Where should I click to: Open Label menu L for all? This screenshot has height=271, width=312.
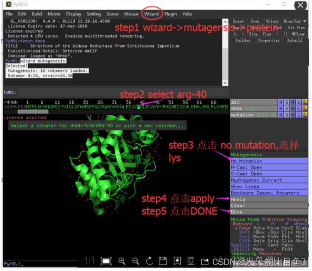tap(299, 102)
